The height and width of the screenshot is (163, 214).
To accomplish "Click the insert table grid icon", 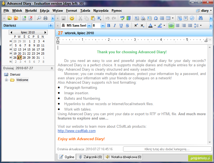I will (x=168, y=18).
